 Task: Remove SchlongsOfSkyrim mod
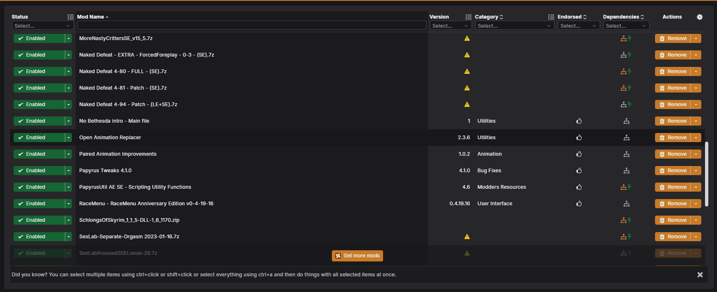click(x=673, y=220)
